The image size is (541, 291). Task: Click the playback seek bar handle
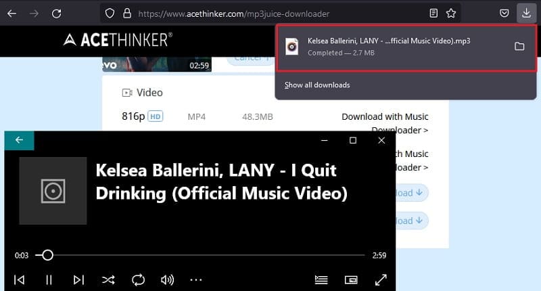[47, 255]
